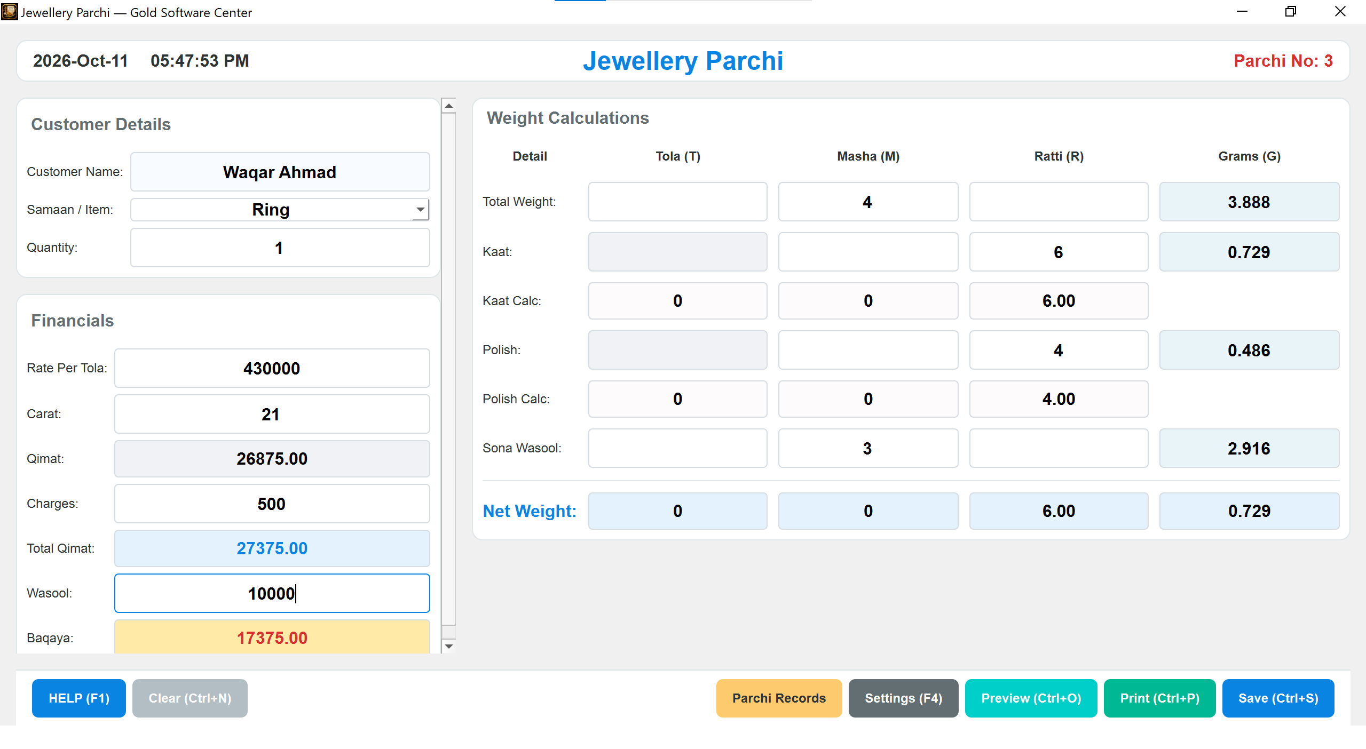
Task: Click the Sona Wasool Masha field
Action: pyautogui.click(x=868, y=448)
